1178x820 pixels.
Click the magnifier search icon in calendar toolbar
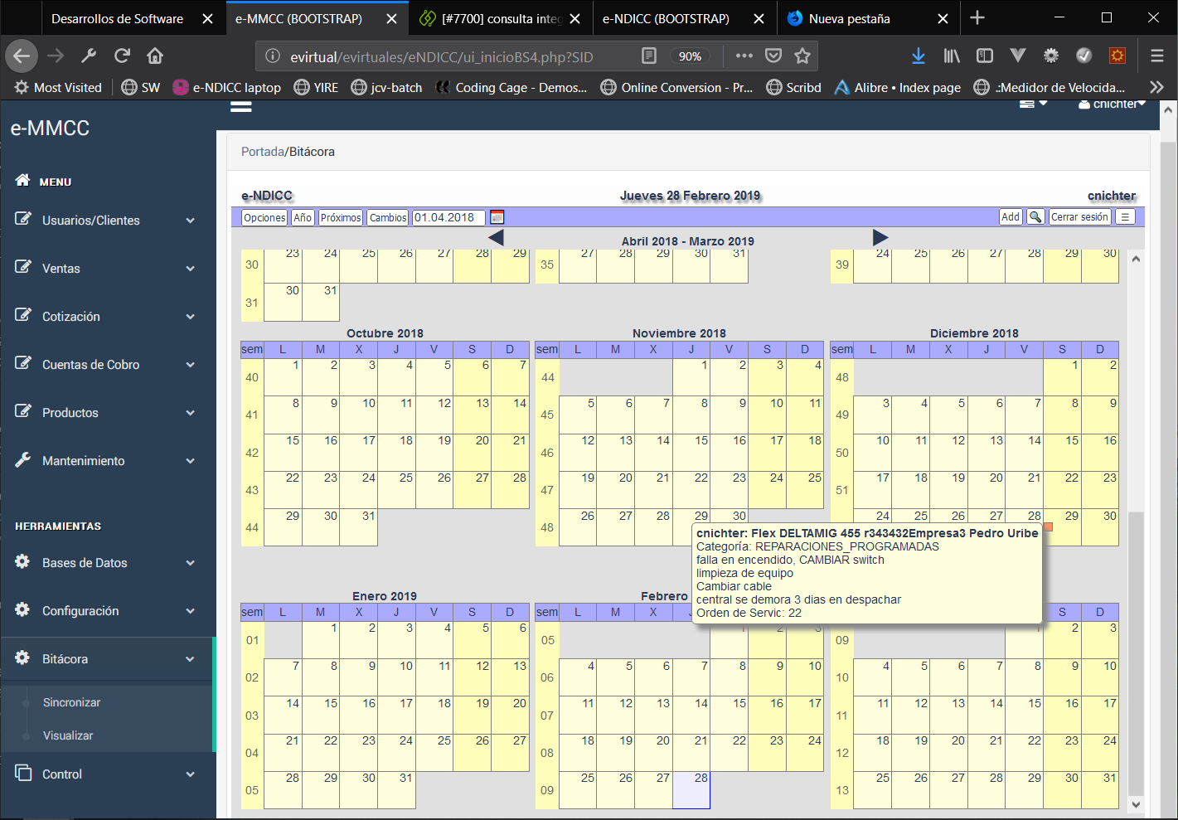(1035, 217)
